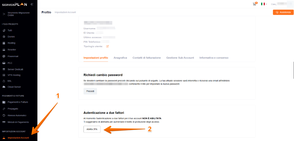Open the Informativa e consenso tab
Image resolution: width=294 pixels, height=141 pixels.
click(214, 58)
